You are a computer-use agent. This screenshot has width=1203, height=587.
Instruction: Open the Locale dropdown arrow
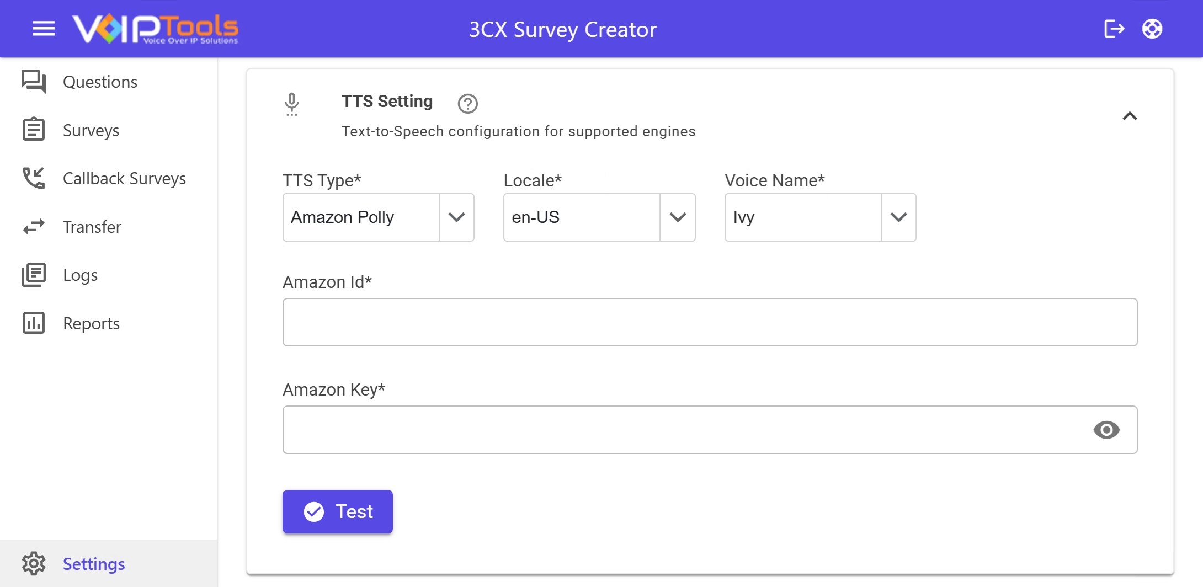678,217
